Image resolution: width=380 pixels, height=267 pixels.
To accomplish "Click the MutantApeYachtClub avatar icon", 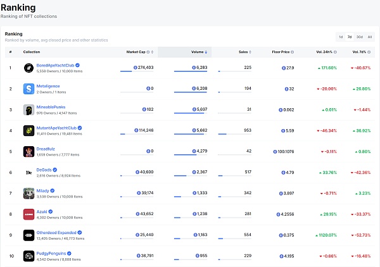I will [x=28, y=130].
